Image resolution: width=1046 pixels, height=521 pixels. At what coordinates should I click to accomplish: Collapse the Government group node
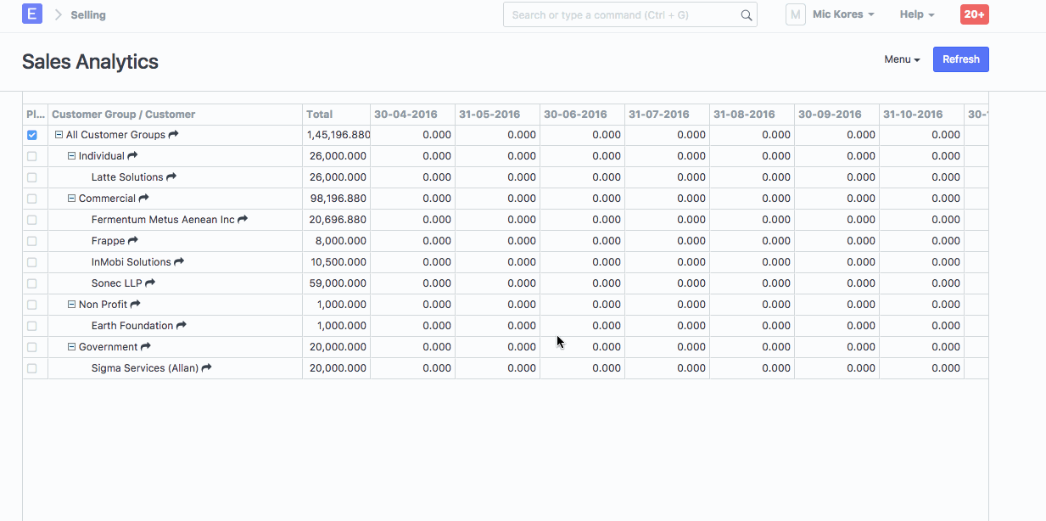pos(70,346)
